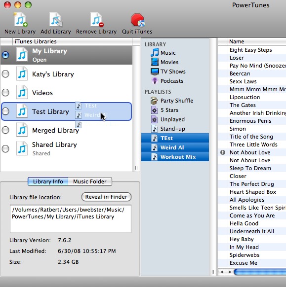The width and height of the screenshot is (286, 287).
Task: Click the New Library toolbar icon
Action: (21, 20)
